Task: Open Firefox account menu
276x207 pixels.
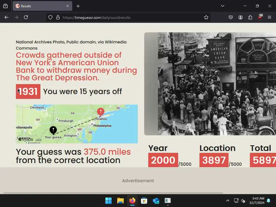Action: pos(240,17)
